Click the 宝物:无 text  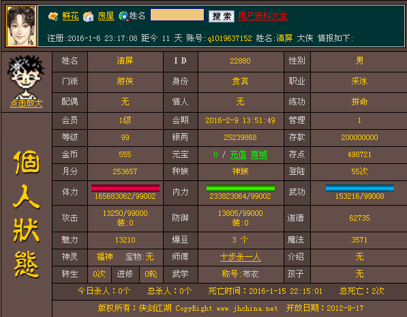click(x=140, y=257)
